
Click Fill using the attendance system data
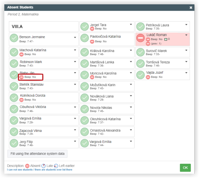pos(38,154)
